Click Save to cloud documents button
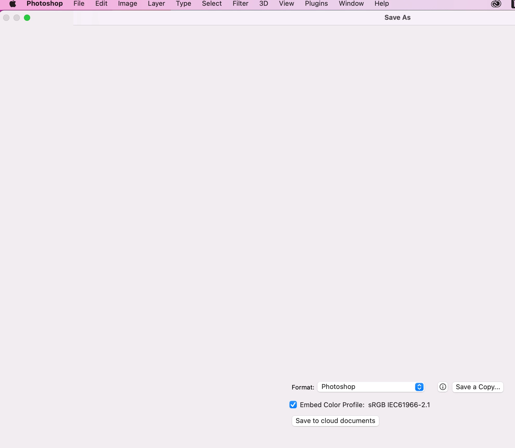 coord(335,421)
